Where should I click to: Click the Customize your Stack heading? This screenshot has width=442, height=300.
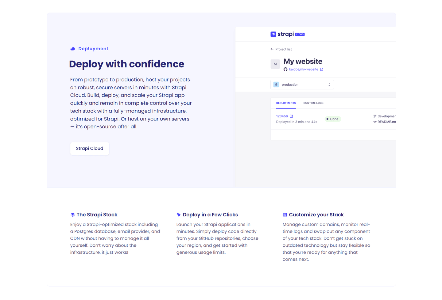pos(316,215)
